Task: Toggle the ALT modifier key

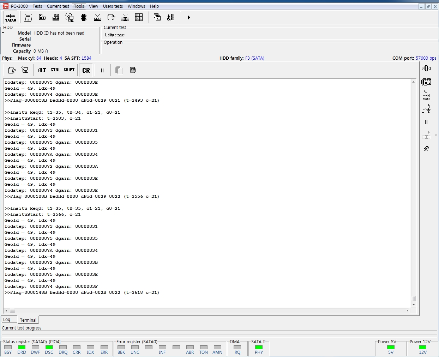Action: pyautogui.click(x=42, y=70)
